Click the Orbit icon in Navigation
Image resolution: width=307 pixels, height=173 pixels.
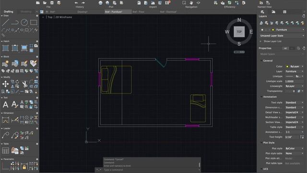point(198,3)
